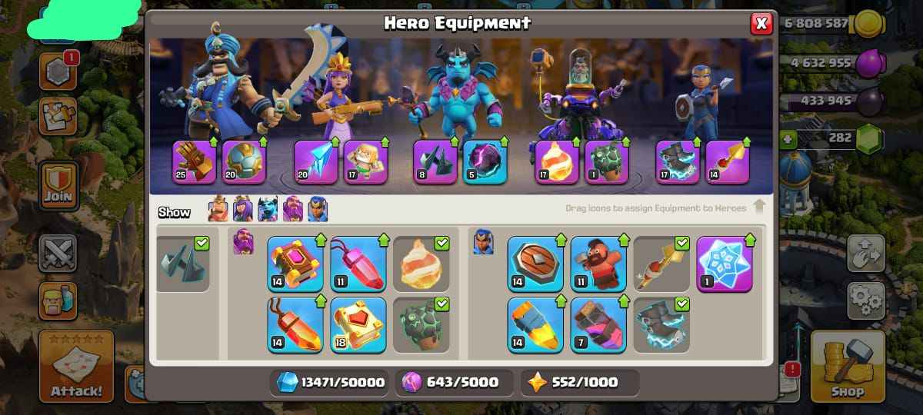This screenshot has width=923, height=415.
Task: Tap Barbarian King's level 25 gauntlet slot
Action: [x=194, y=161]
